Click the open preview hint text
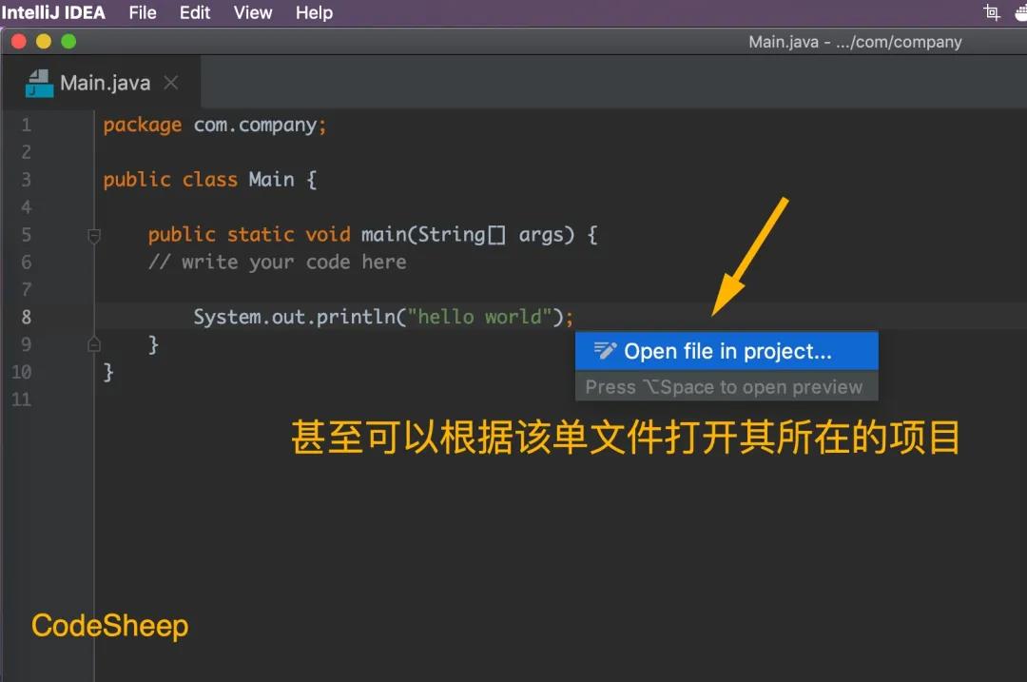1027x682 pixels. click(724, 387)
